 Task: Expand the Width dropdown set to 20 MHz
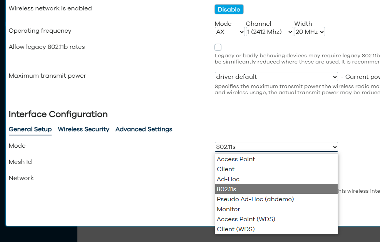pyautogui.click(x=310, y=32)
